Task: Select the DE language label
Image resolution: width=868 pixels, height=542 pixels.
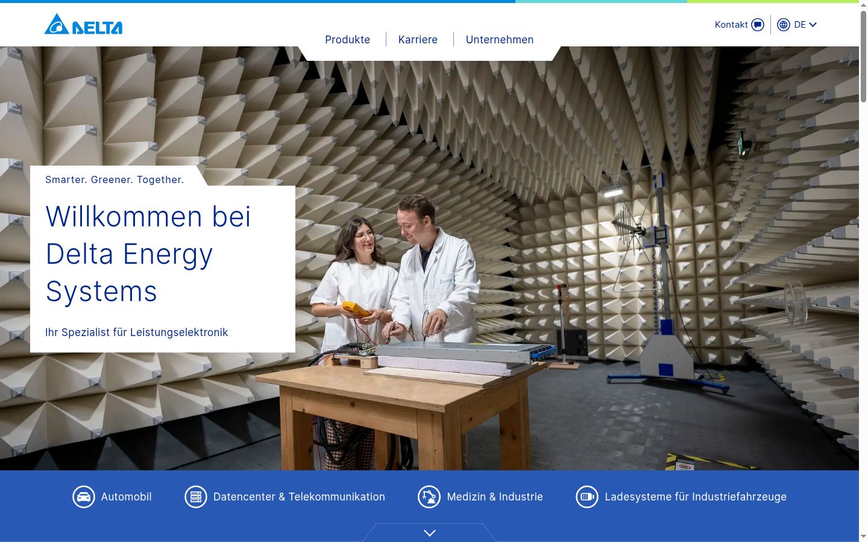Action: click(800, 25)
